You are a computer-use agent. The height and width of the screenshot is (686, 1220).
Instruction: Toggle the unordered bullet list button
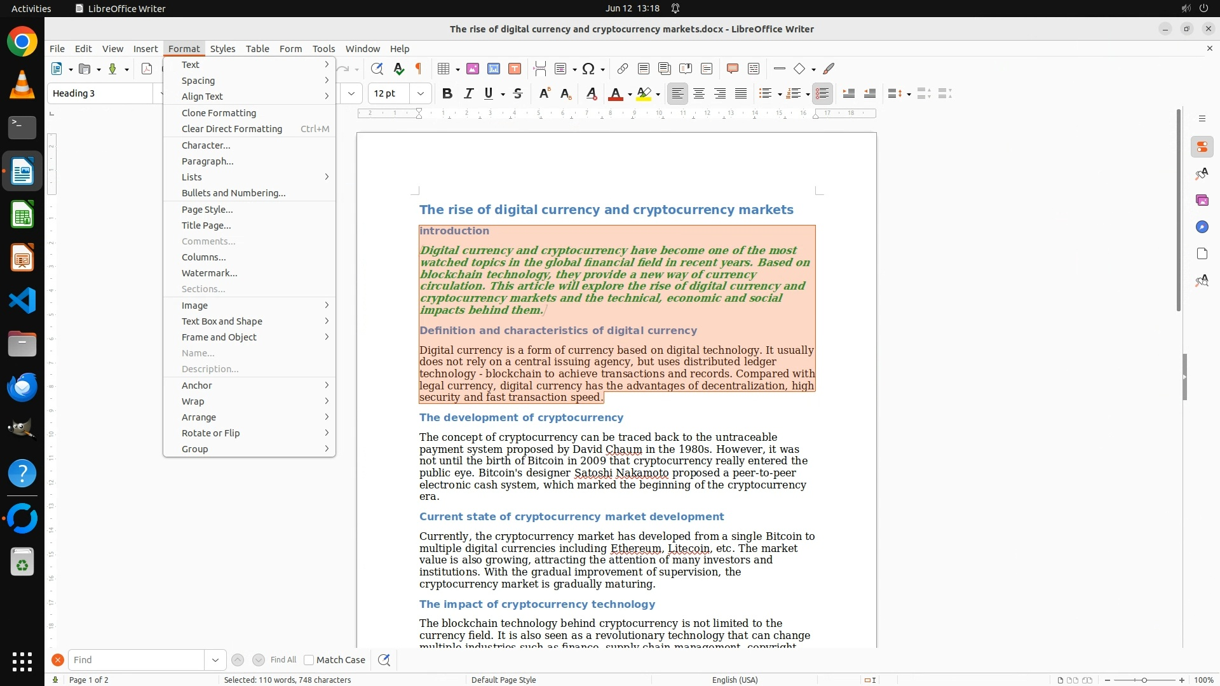coord(765,94)
